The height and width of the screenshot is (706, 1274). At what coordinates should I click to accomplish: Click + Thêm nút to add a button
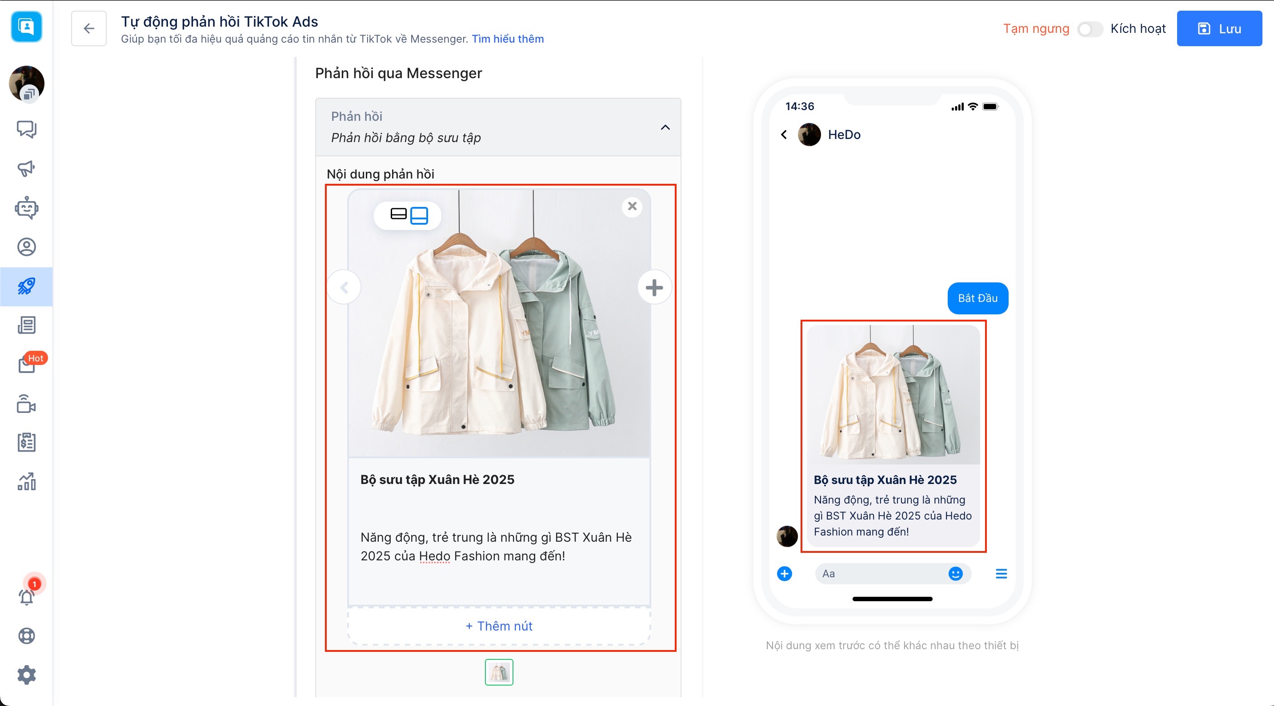[x=498, y=626]
